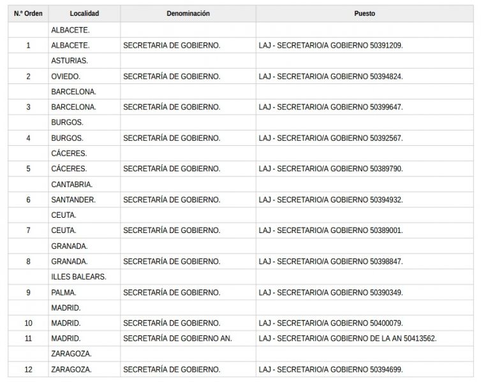The image size is (481, 382).
Task: Select puesto 50399647 in Barcelona row
Action: (x=330, y=107)
